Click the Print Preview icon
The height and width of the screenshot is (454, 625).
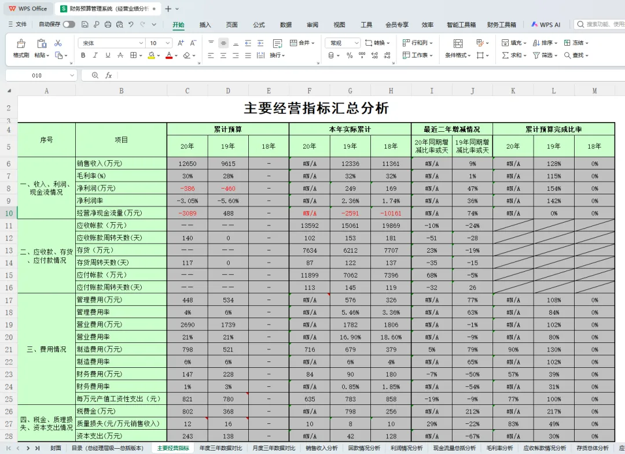coord(120,25)
